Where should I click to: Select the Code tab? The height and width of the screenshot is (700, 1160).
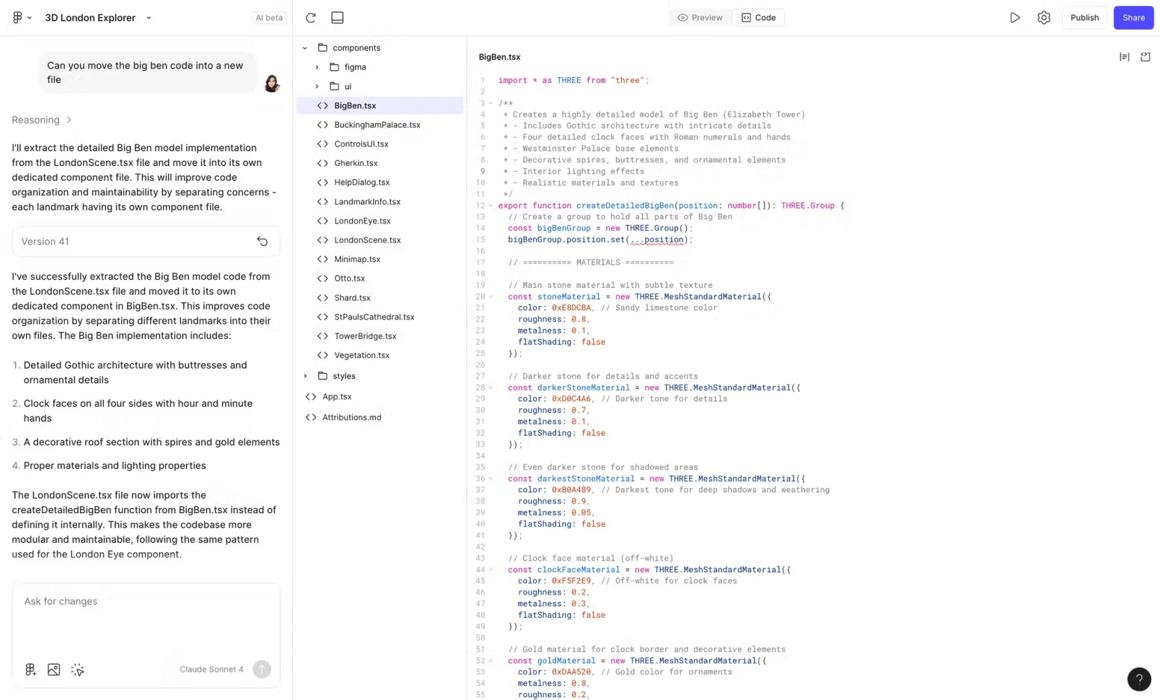coord(758,17)
